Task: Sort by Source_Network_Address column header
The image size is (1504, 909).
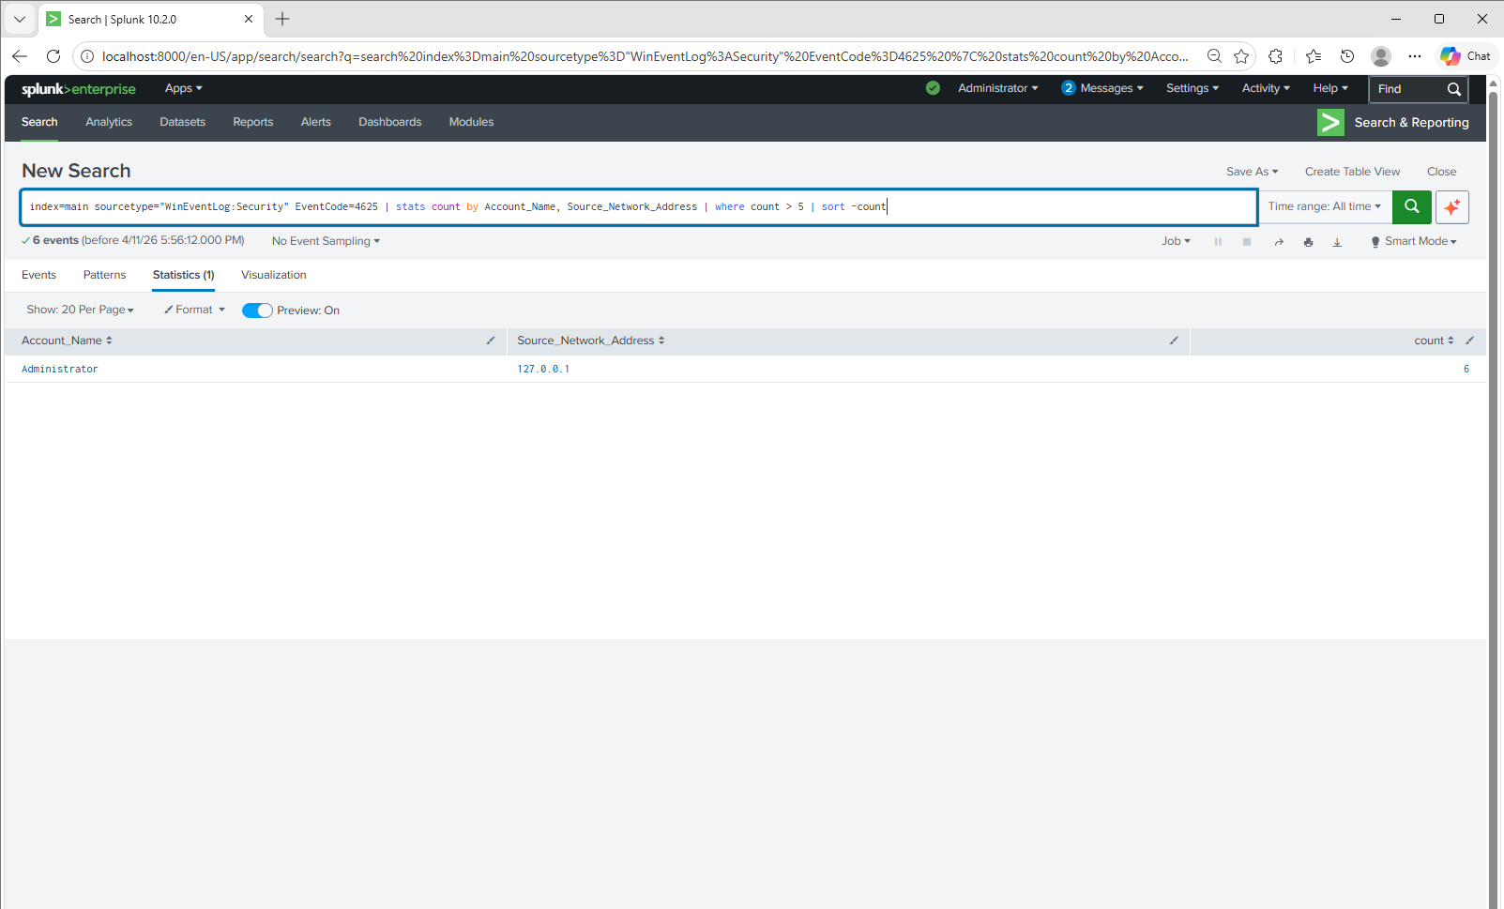Action: pyautogui.click(x=591, y=341)
